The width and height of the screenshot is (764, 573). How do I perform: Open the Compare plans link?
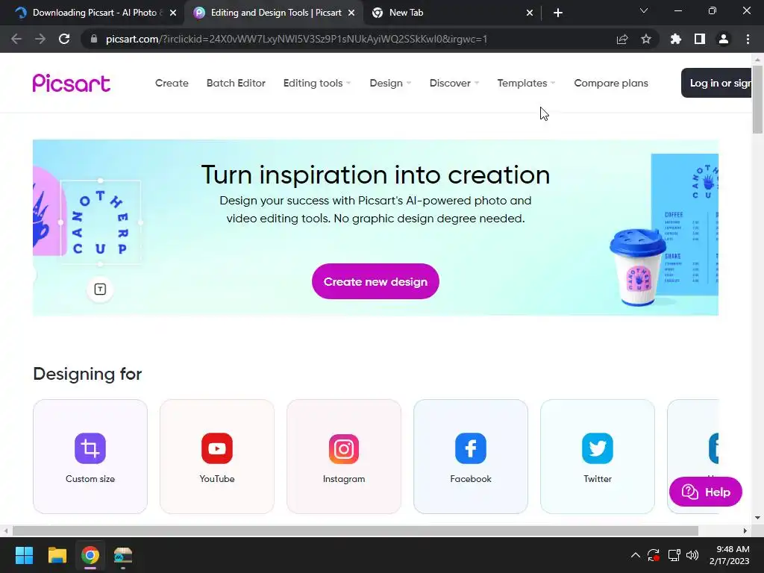pos(611,83)
